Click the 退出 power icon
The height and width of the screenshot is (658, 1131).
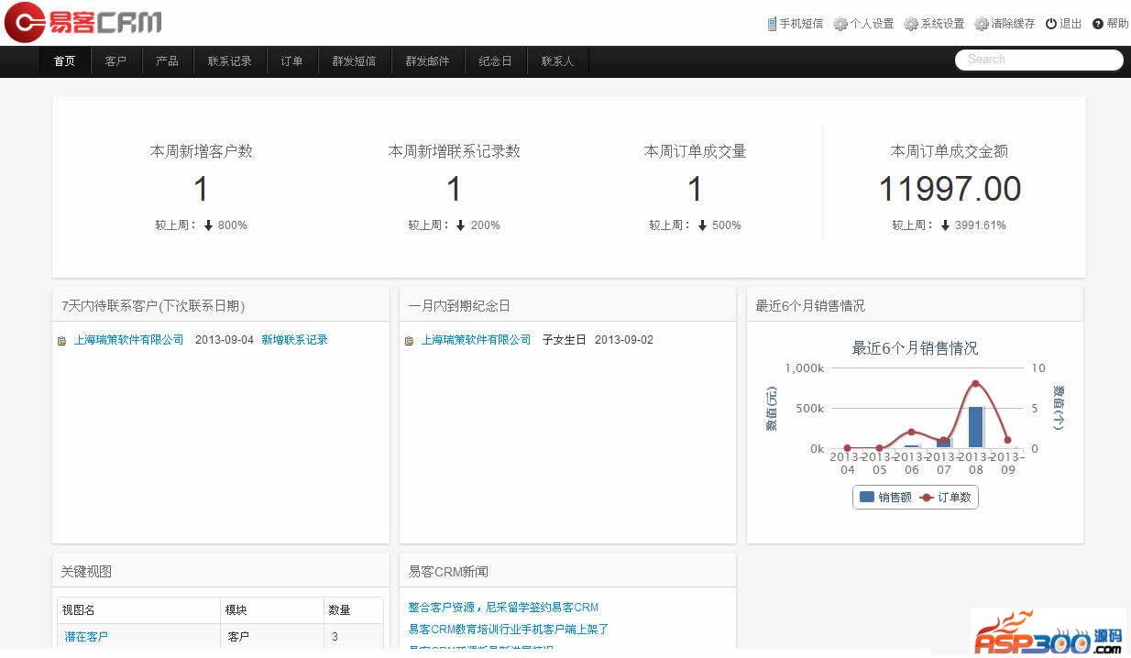(1050, 24)
